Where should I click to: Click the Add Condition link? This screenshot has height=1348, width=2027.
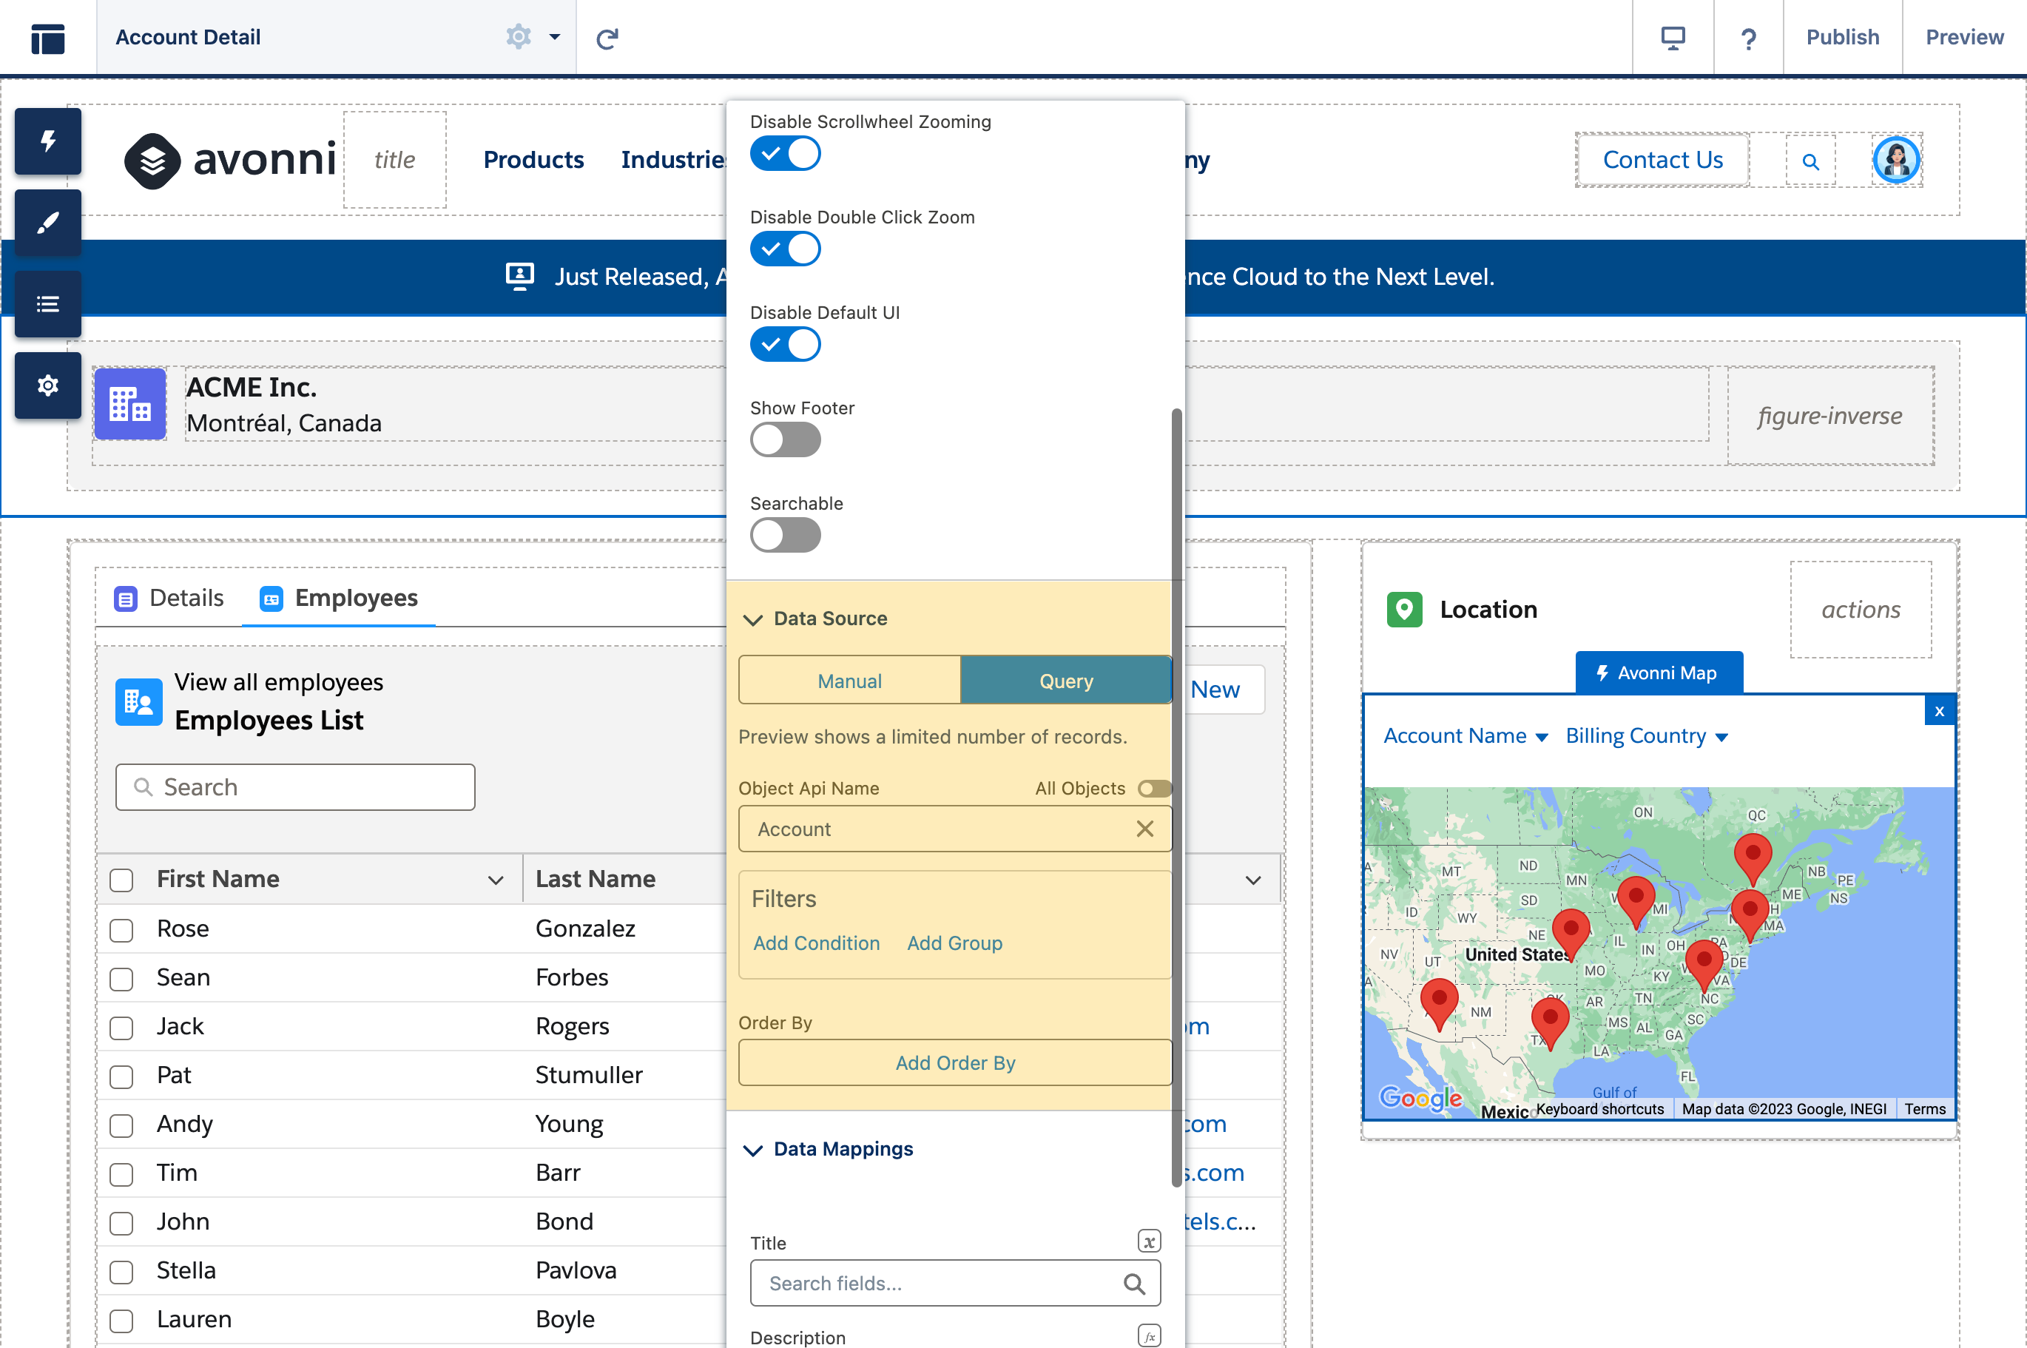click(x=816, y=943)
